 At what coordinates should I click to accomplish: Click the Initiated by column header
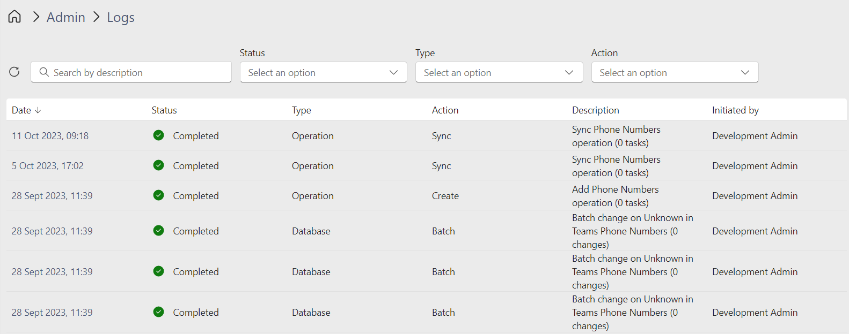click(735, 110)
